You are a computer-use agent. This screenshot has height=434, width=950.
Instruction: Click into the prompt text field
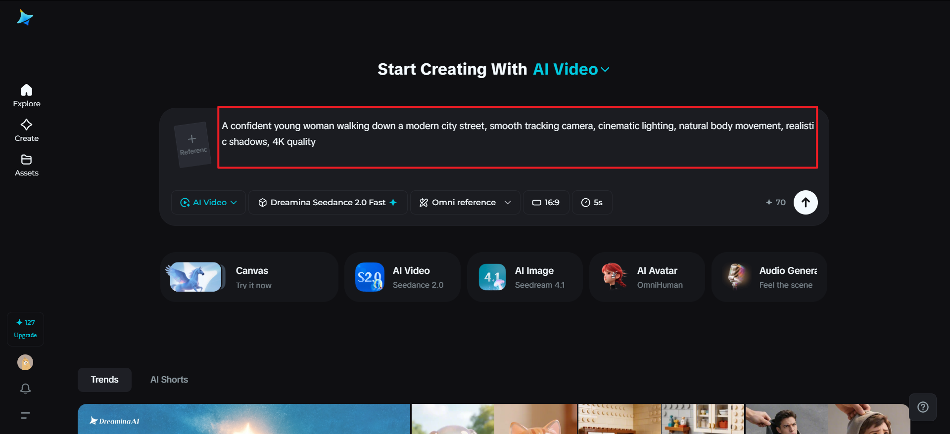coord(518,137)
